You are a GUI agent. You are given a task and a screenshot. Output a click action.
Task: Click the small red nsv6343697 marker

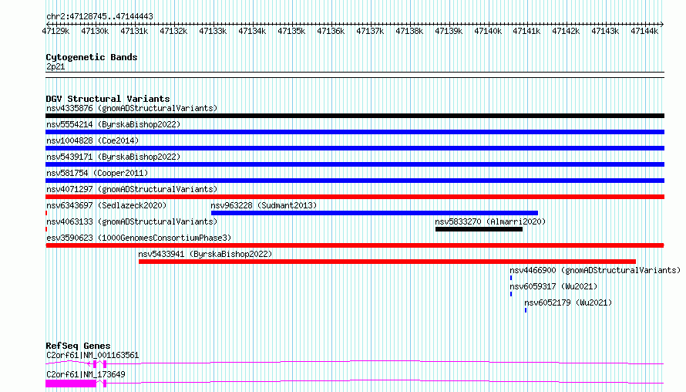pos(46,213)
